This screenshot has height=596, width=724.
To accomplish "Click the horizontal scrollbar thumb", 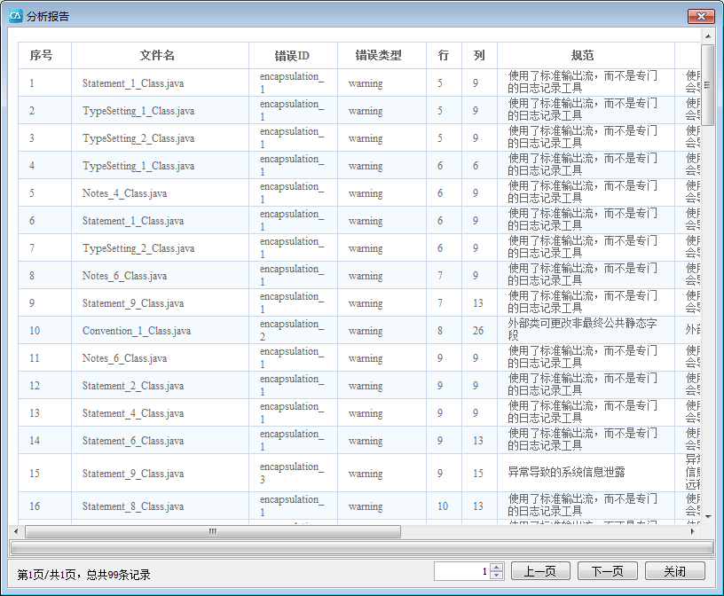I will click(x=213, y=532).
